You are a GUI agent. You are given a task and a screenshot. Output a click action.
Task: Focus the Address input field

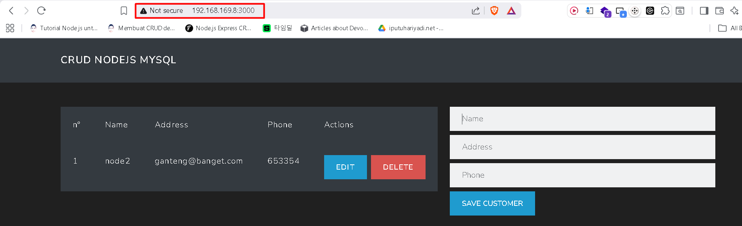pyautogui.click(x=582, y=147)
